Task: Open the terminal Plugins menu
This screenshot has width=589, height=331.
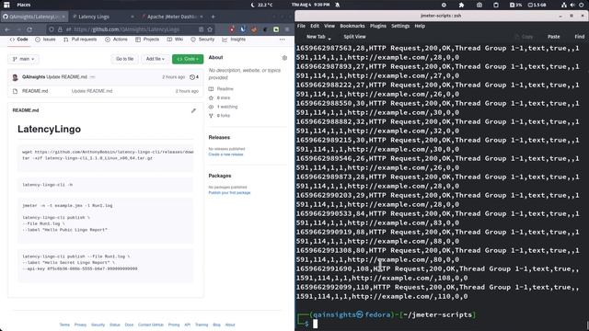Action: [378, 26]
